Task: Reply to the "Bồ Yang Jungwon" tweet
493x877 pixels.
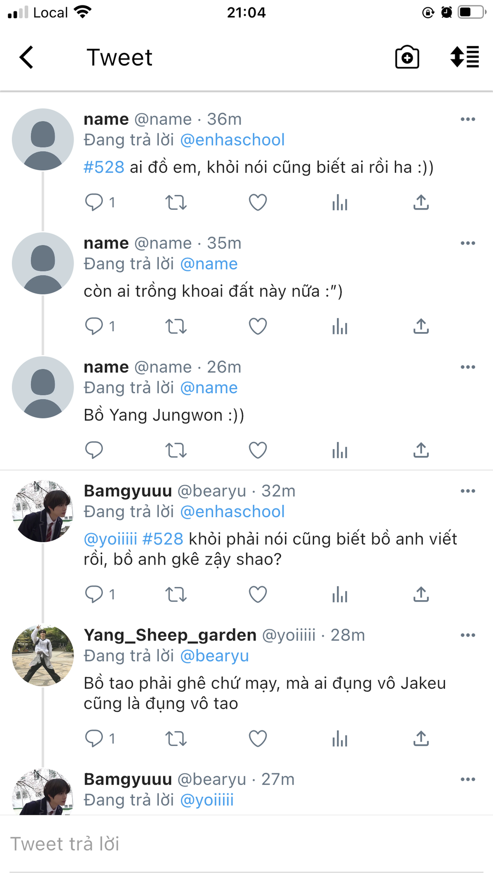Action: (x=94, y=450)
